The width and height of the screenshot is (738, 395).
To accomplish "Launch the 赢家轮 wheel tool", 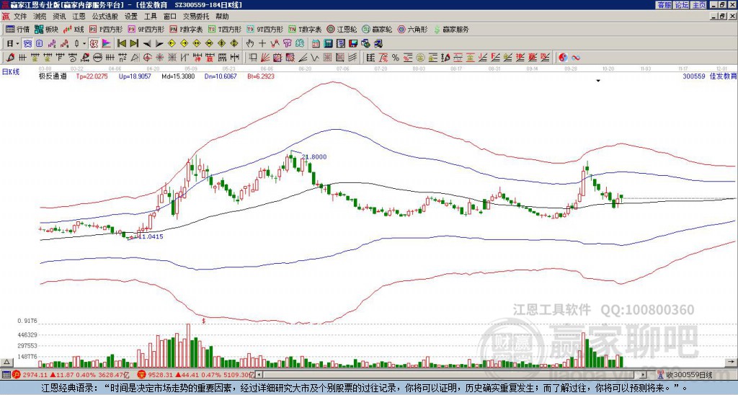I will 377,29.
